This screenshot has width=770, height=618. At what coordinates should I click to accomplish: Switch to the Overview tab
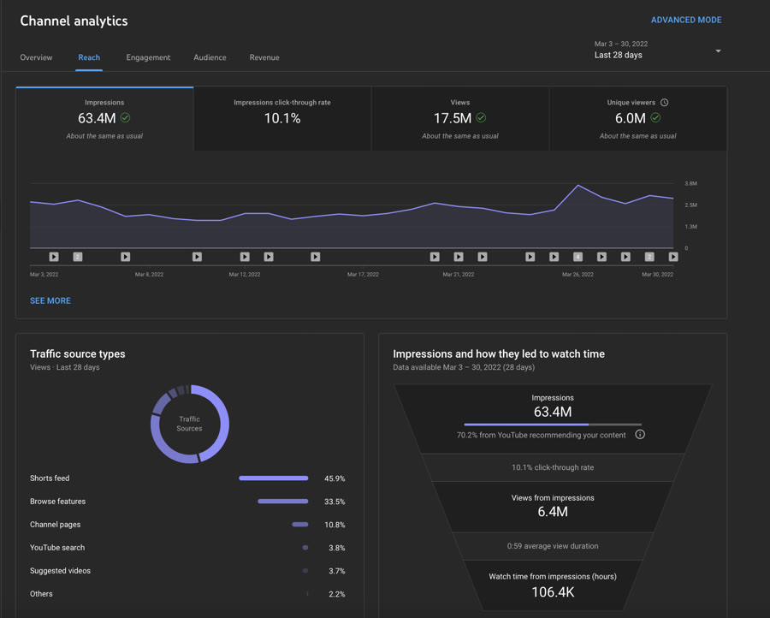pos(36,57)
